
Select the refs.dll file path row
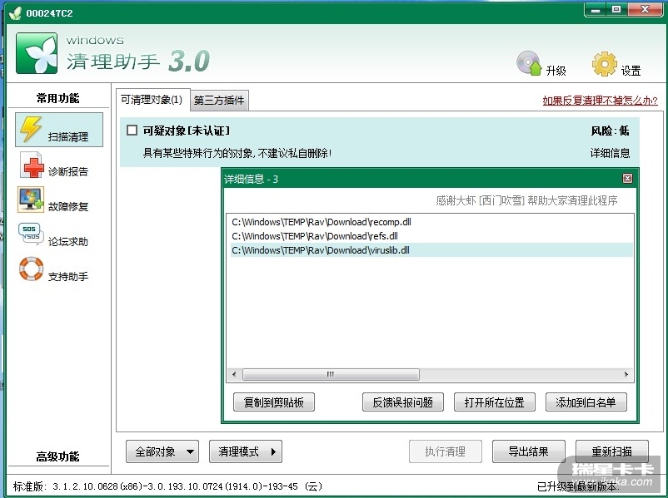tap(431, 236)
